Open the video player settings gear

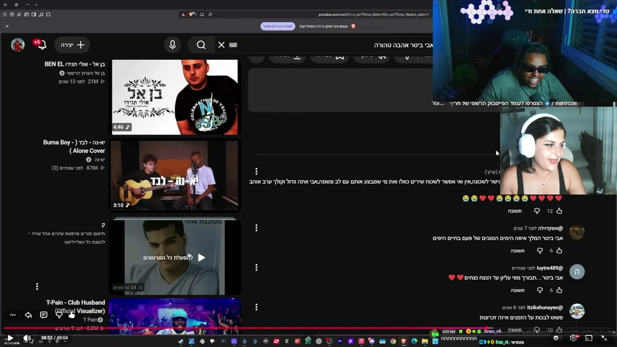573,338
